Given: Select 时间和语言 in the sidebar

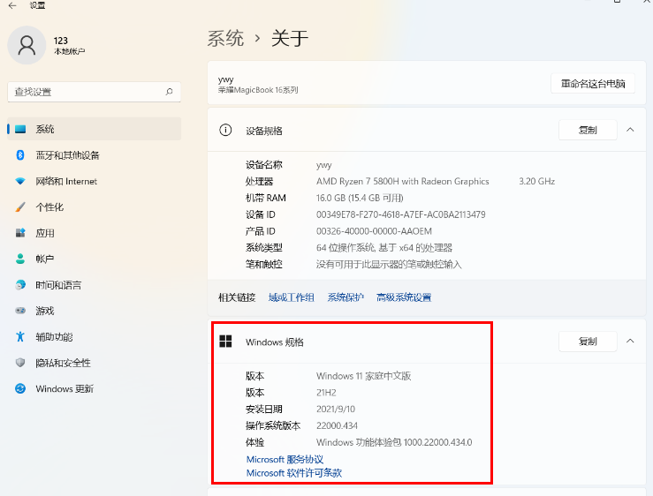Looking at the screenshot, I should point(58,285).
